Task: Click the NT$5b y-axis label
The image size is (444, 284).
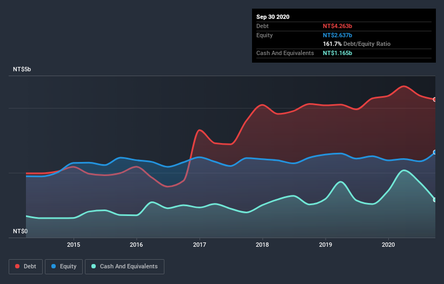Action: pyautogui.click(x=22, y=69)
